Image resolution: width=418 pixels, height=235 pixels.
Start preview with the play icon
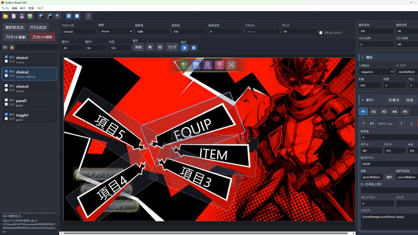[x=69, y=16]
